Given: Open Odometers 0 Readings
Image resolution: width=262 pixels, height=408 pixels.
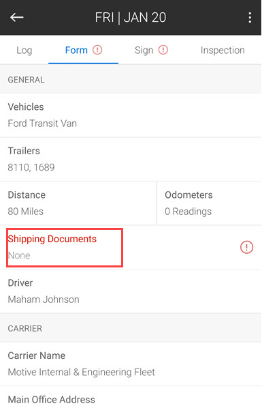Looking at the screenshot, I should [x=209, y=203].
